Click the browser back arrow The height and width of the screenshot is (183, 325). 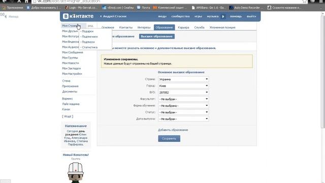click(4, 1)
